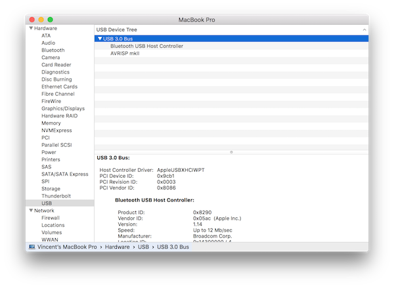Zoom the window with green button

click(51, 20)
